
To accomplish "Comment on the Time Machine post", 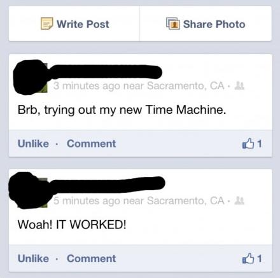I will [x=92, y=144].
